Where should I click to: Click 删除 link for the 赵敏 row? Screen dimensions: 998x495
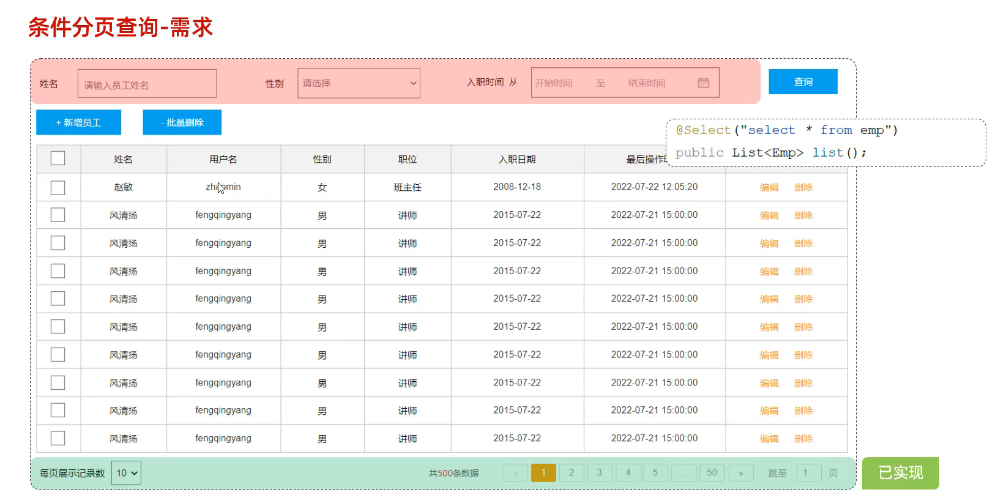pos(803,187)
